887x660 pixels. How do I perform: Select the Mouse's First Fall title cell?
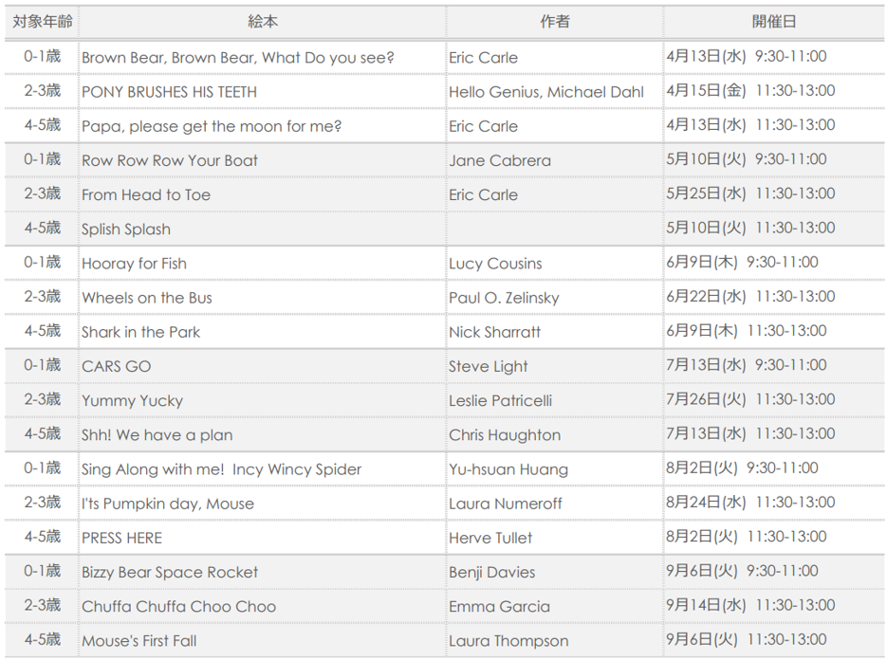click(263, 641)
